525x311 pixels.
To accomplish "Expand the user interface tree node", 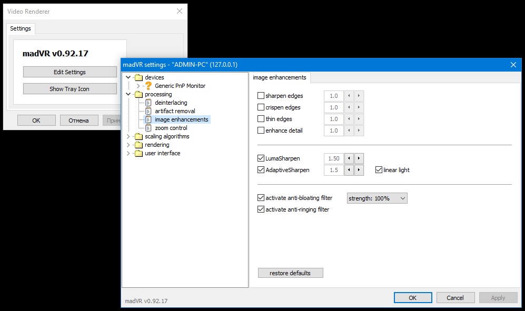I will (x=128, y=153).
